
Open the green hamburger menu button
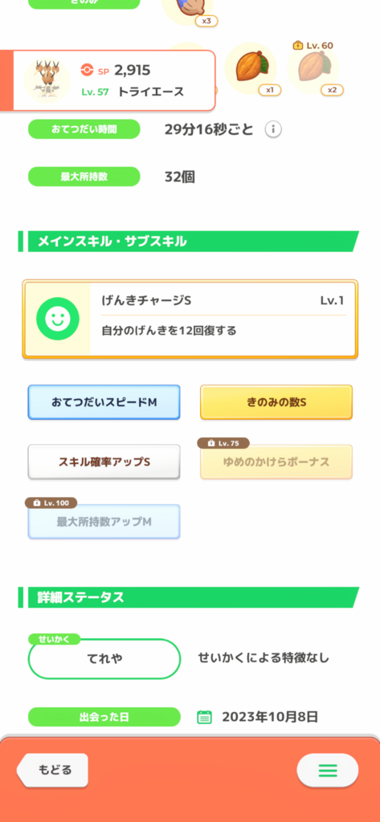[x=328, y=770]
